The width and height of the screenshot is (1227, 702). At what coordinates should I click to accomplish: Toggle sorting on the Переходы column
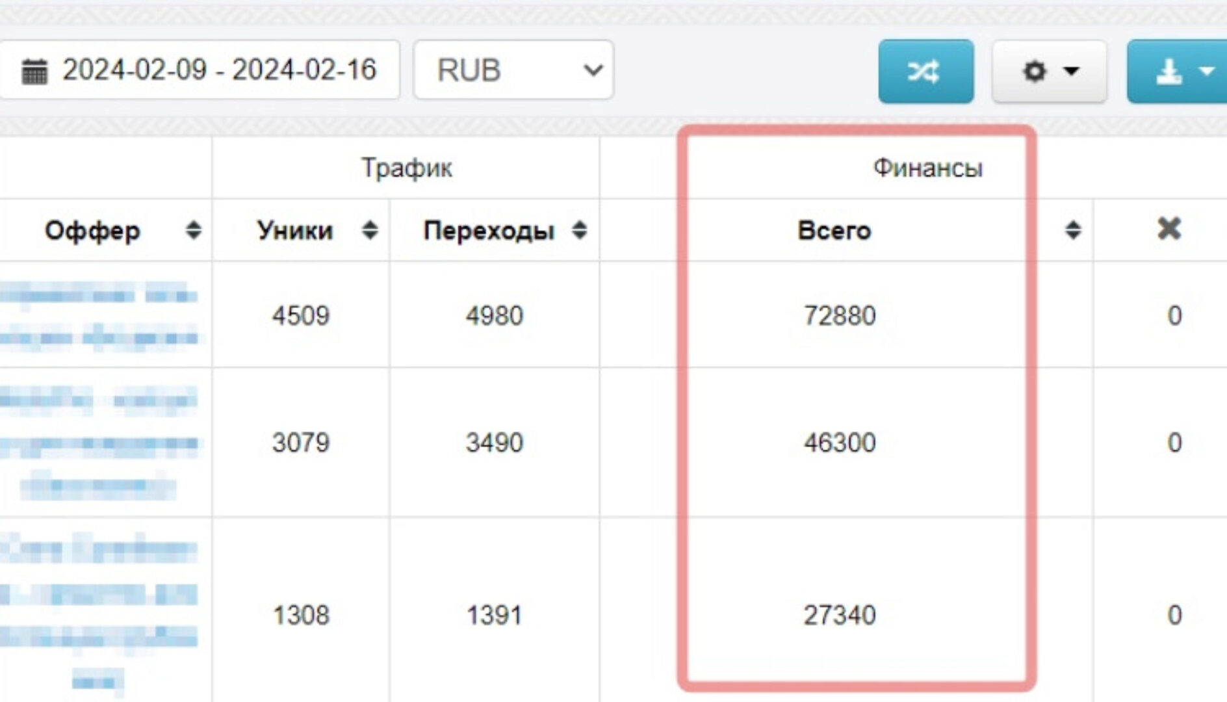(578, 229)
